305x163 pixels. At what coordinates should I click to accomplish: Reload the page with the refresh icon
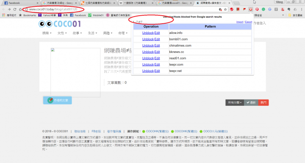click(15, 9)
